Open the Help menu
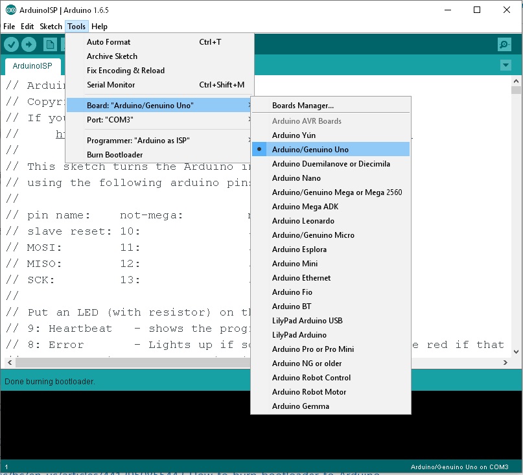 click(99, 27)
